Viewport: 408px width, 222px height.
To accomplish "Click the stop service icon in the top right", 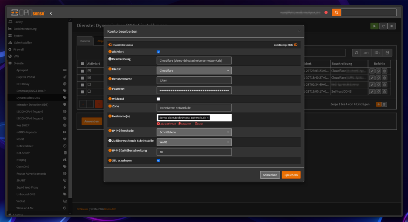I will click(392, 26).
